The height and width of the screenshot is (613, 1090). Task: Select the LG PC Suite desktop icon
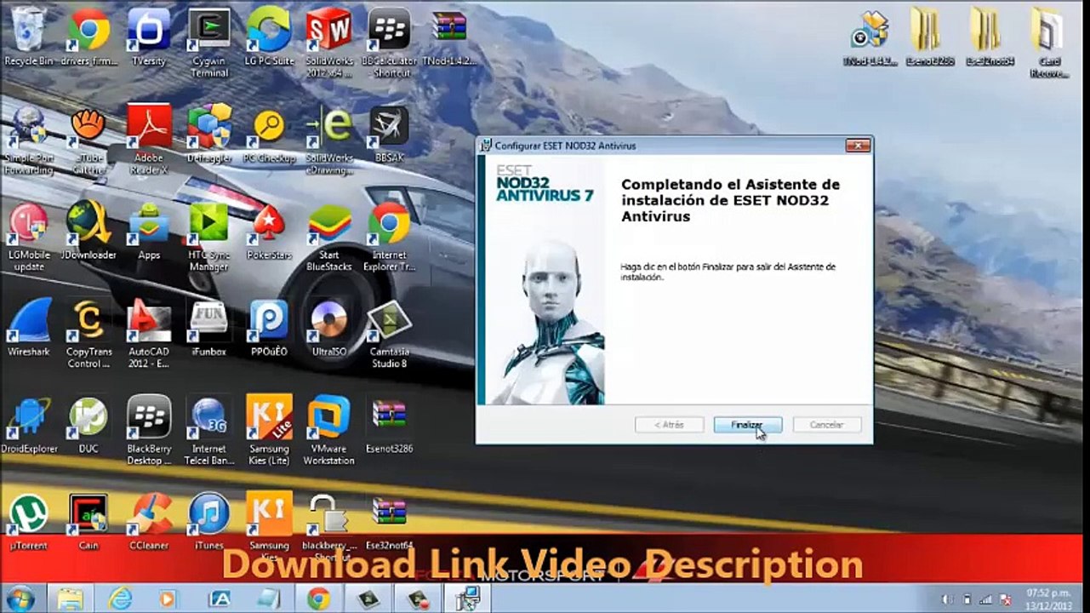tap(269, 38)
